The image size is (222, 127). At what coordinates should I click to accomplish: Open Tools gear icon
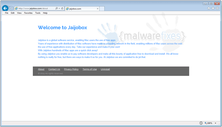tap(217, 8)
